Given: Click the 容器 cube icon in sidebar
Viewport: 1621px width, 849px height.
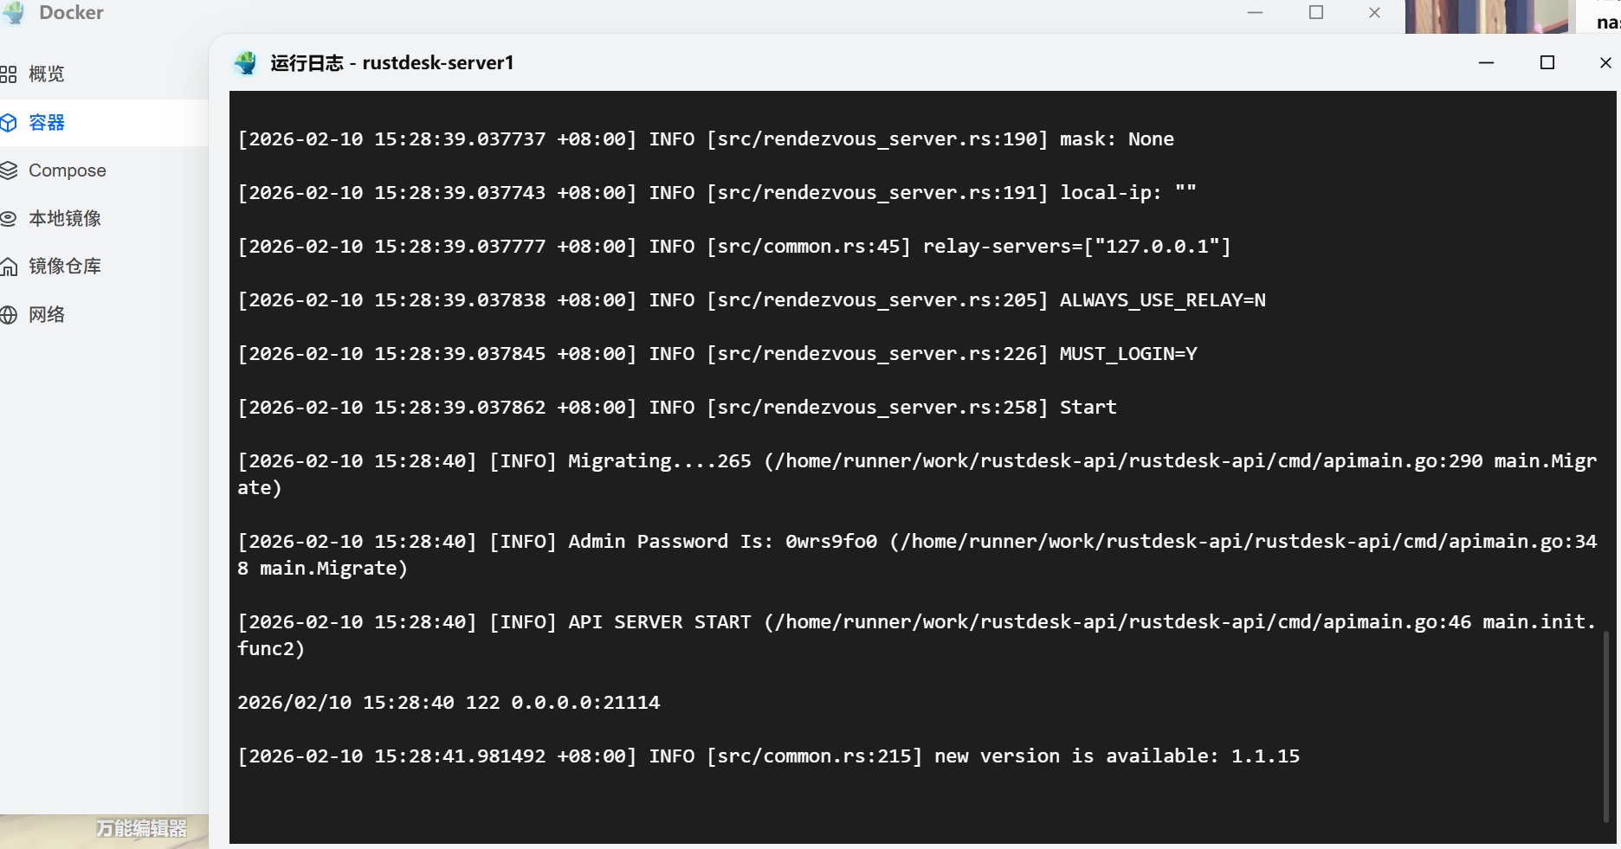Looking at the screenshot, I should [x=9, y=123].
